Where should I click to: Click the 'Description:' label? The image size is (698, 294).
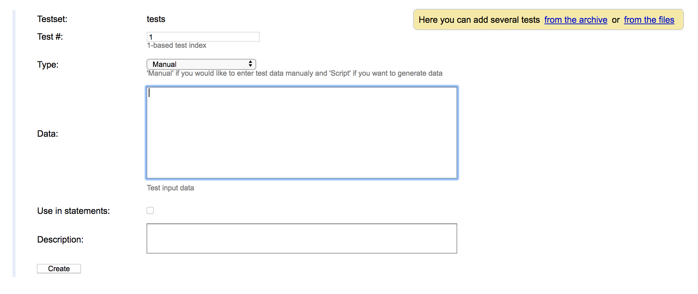coord(60,240)
